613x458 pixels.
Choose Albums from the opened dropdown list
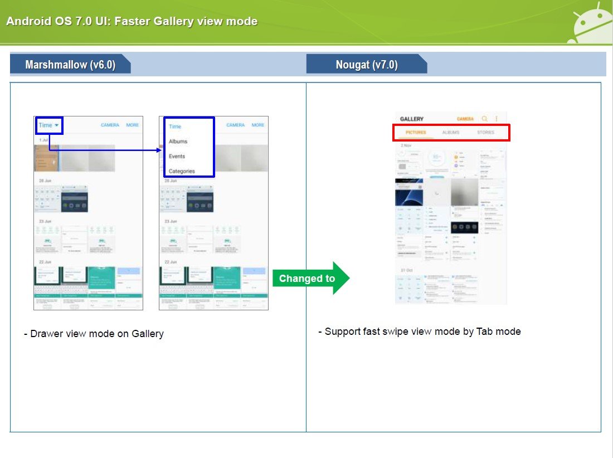tap(178, 142)
